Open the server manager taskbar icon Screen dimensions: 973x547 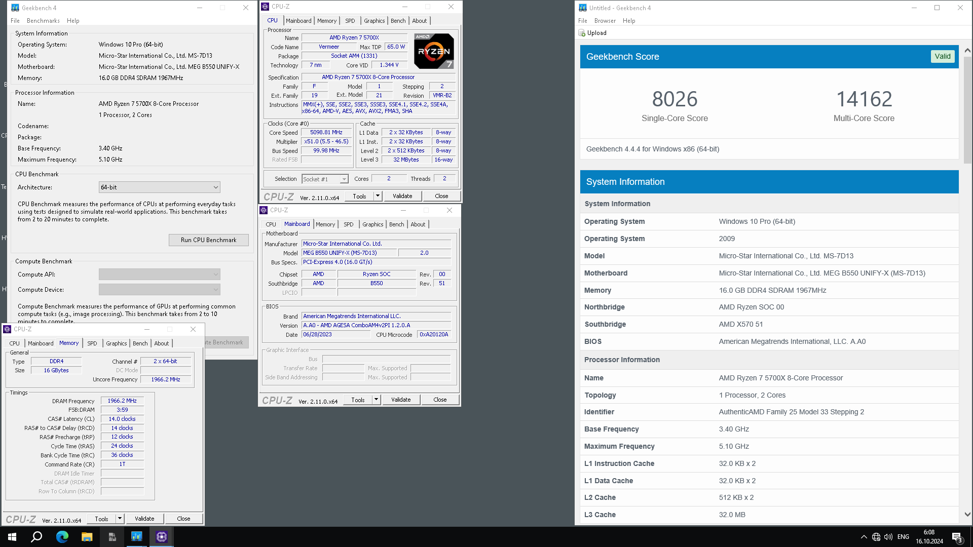[112, 537]
